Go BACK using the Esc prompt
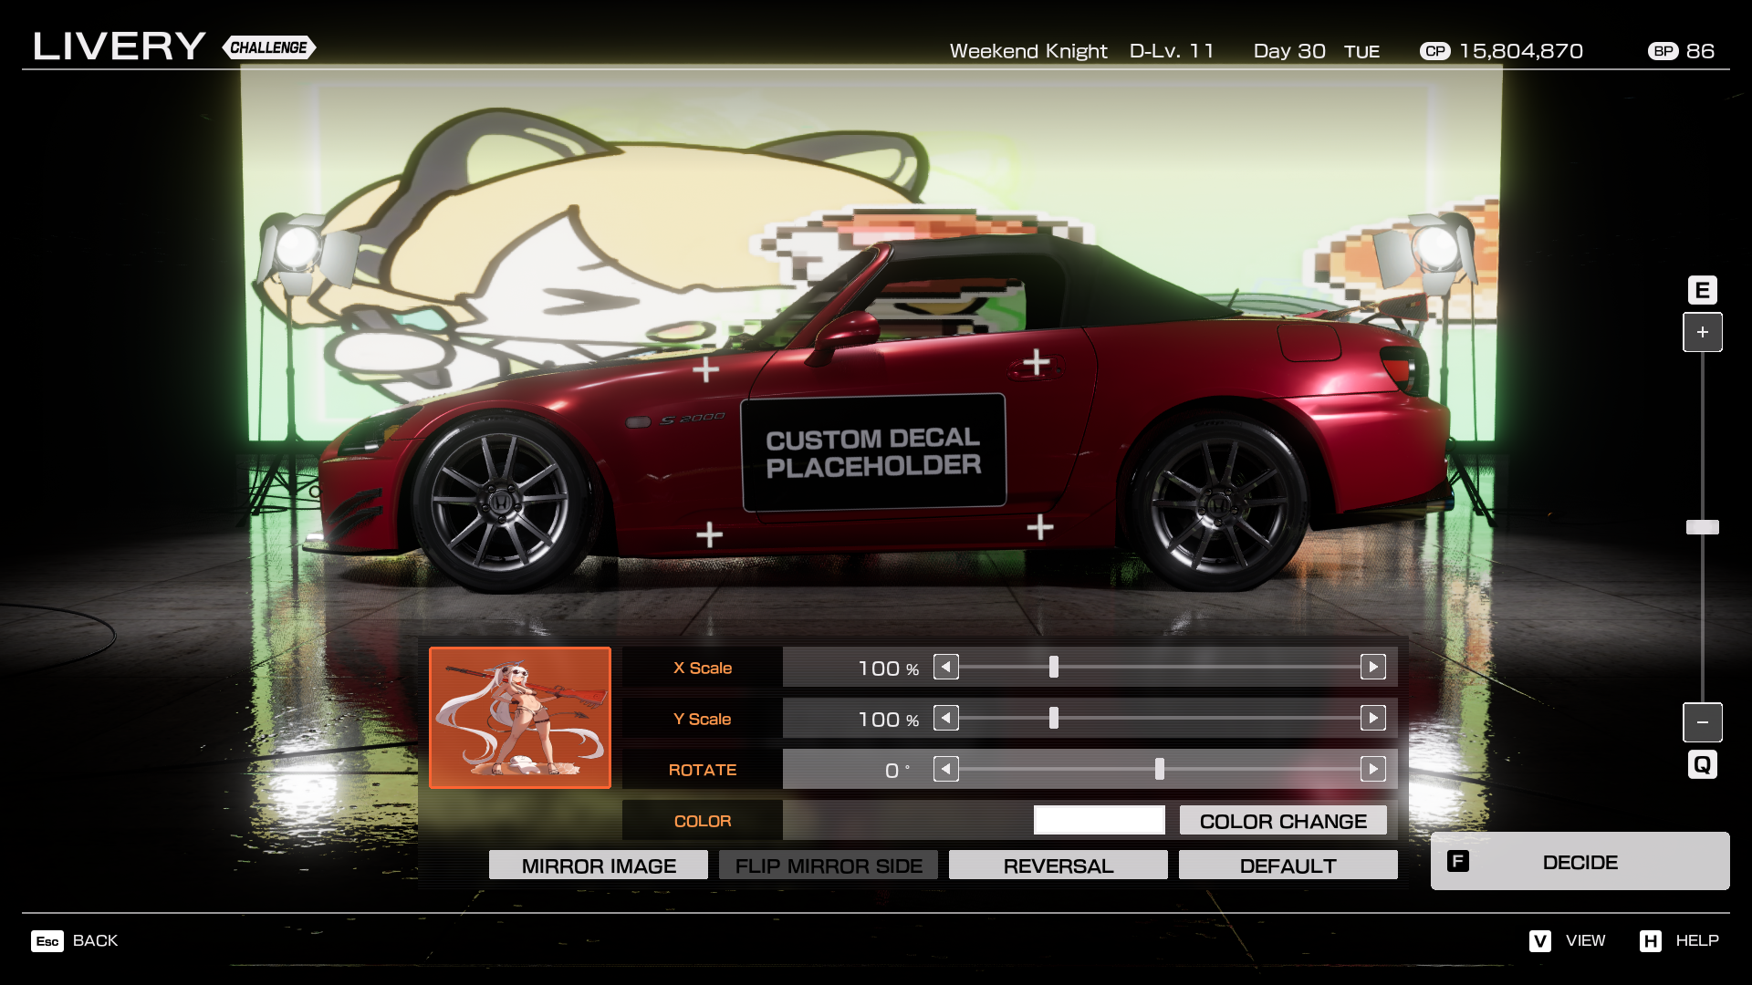The height and width of the screenshot is (985, 1752). pyautogui.click(x=75, y=940)
